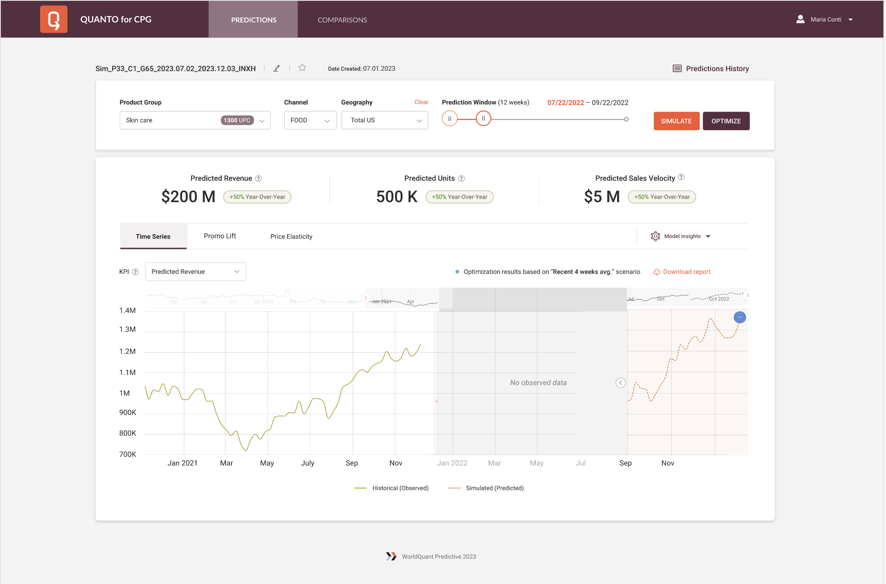Click the Quanto logo icon
Image resolution: width=886 pixels, height=584 pixels.
[54, 19]
